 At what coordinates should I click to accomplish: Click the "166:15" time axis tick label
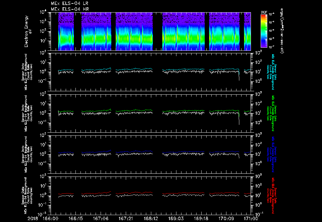75,219
